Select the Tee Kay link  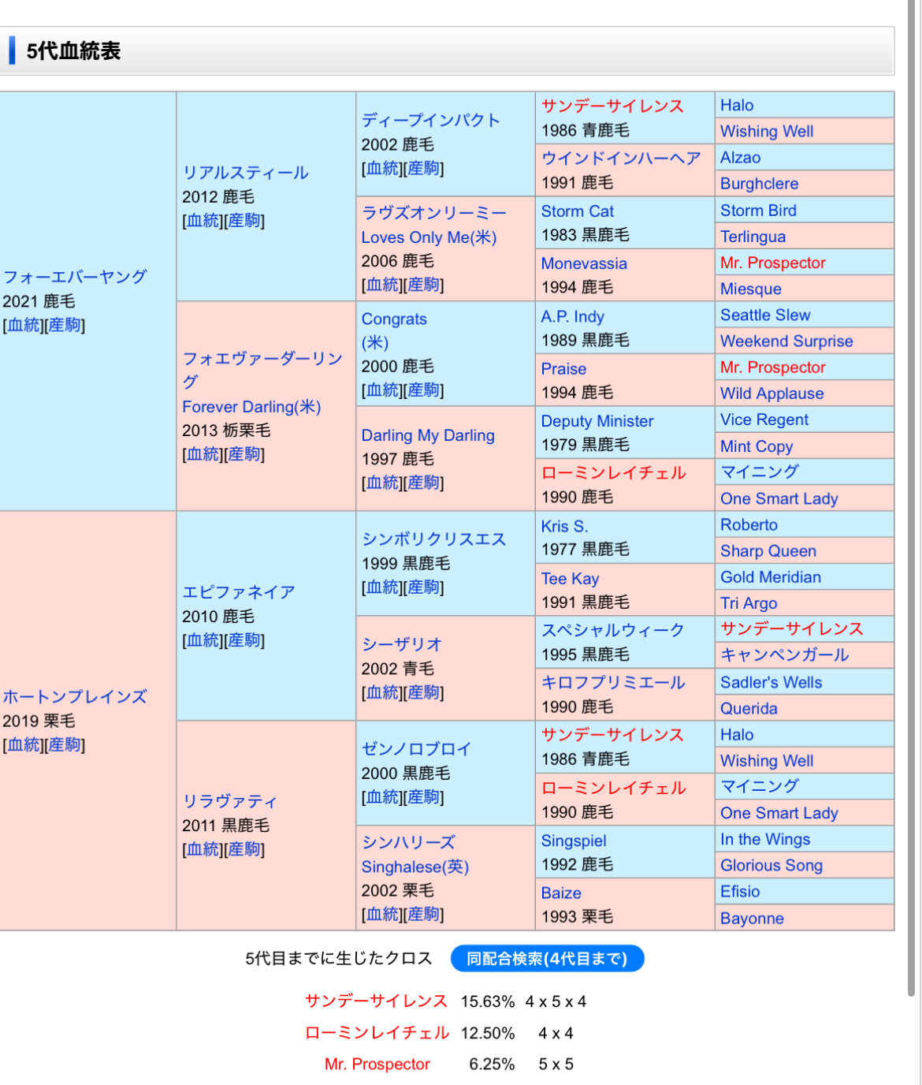pyautogui.click(x=570, y=579)
